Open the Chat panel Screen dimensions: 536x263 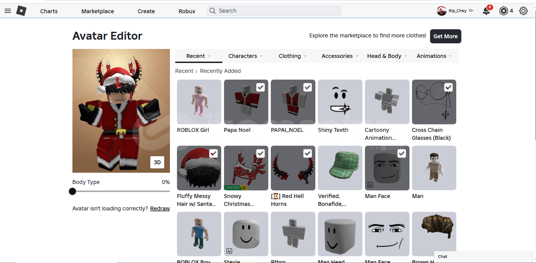point(483,257)
